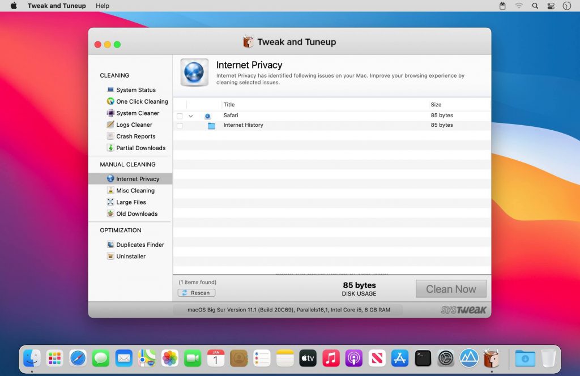Collapse the Safari item using its chevron
This screenshot has height=376, width=580.
pos(191,116)
